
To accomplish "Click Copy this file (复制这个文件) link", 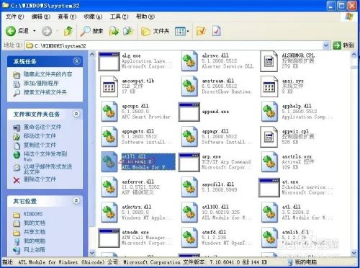I will coord(40,145).
